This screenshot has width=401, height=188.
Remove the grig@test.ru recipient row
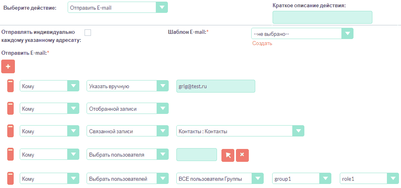(x=11, y=86)
